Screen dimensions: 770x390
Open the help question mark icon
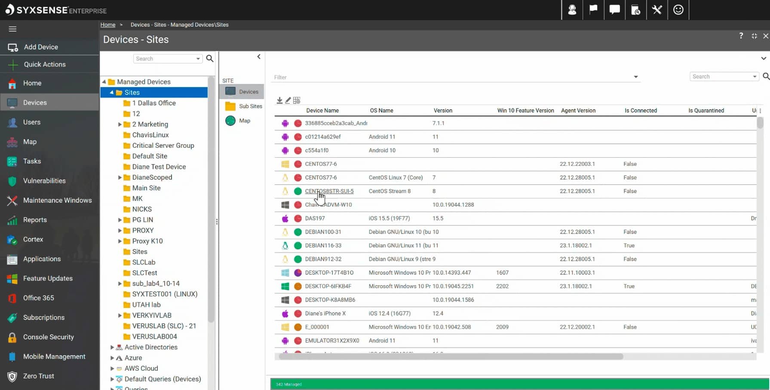[741, 36]
